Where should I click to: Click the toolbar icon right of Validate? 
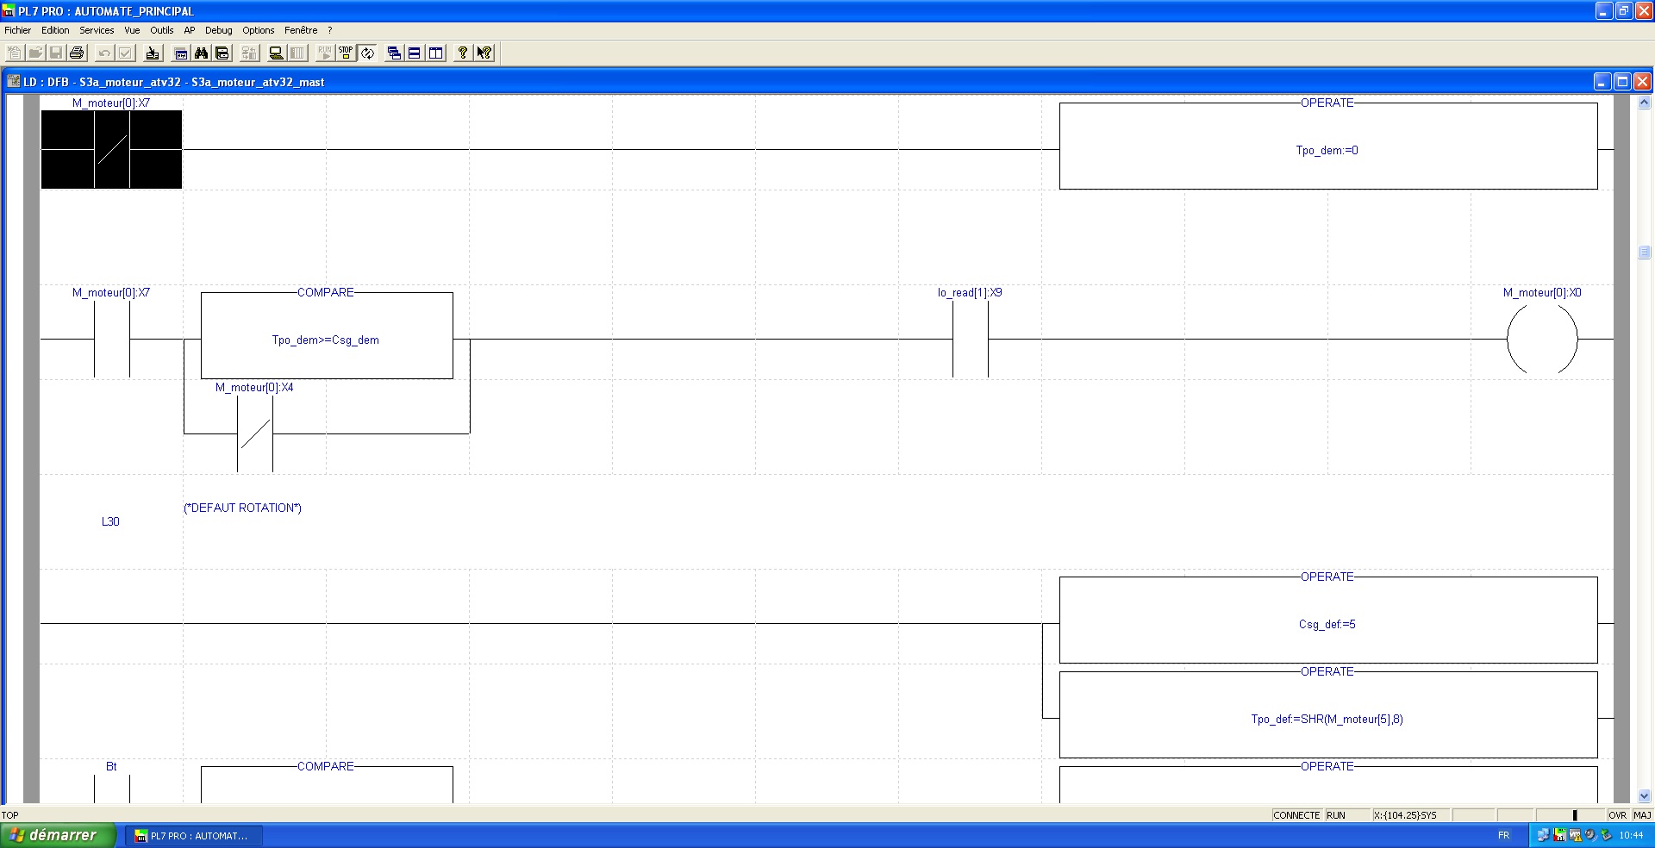pos(153,53)
